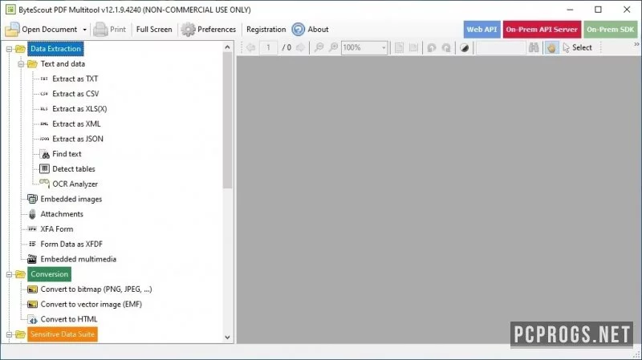Go to previous page arrow

[250, 47]
